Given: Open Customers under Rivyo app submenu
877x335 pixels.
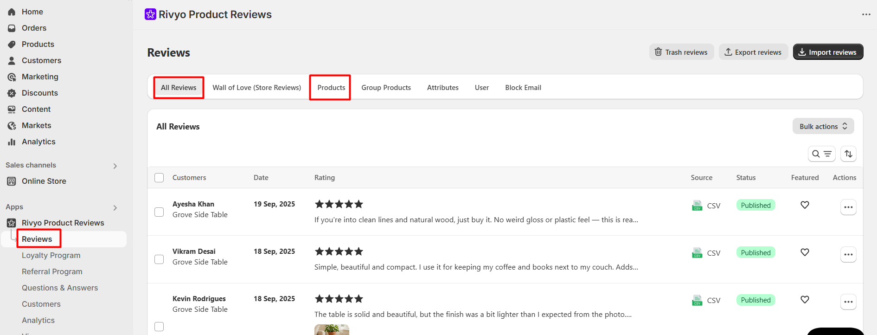Looking at the screenshot, I should [41, 304].
